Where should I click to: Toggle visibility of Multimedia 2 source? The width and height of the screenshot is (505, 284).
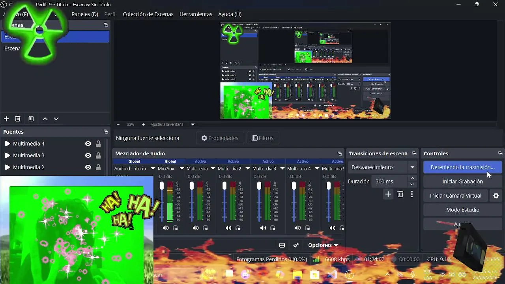pyautogui.click(x=88, y=167)
